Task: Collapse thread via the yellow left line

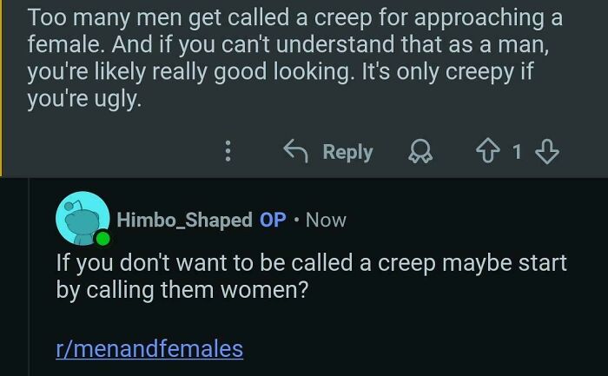Action: pyautogui.click(x=3, y=87)
